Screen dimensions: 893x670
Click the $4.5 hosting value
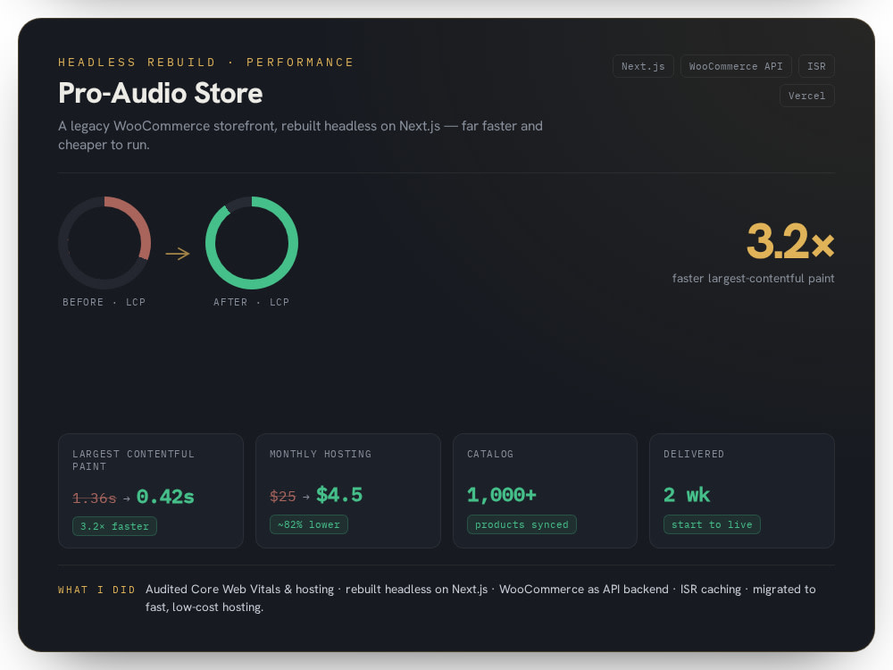pyautogui.click(x=339, y=495)
